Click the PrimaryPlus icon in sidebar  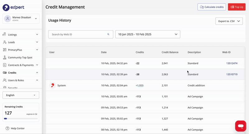coord(5,50)
